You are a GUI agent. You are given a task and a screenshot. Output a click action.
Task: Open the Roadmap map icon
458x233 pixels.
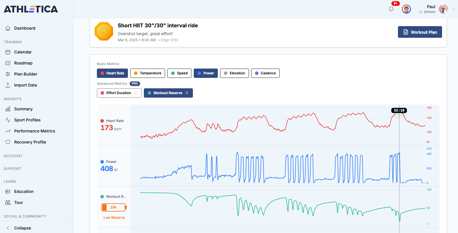point(8,63)
